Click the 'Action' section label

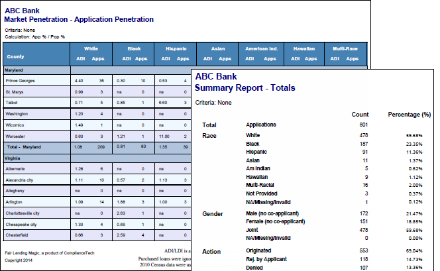click(x=211, y=252)
